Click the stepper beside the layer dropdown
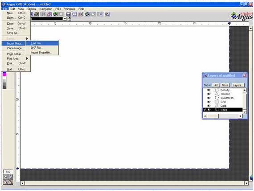This screenshot has height=191, width=254. [x=70, y=19]
